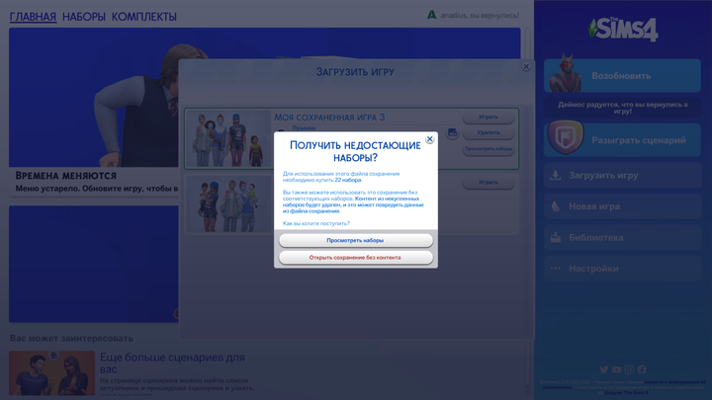The width and height of the screenshot is (712, 400).
Task: Open 'Разыграть сценарий'
Action: click(x=622, y=140)
